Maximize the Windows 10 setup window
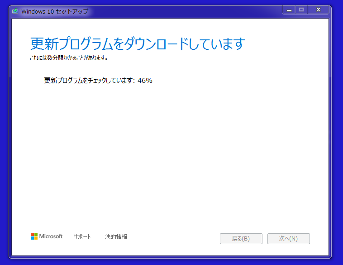Image resolution: width=343 pixels, height=265 pixels. coord(301,10)
